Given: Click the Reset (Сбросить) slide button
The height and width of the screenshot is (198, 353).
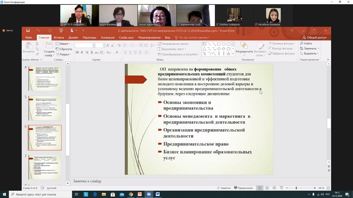Looking at the screenshot, I should pyautogui.click(x=64, y=49).
